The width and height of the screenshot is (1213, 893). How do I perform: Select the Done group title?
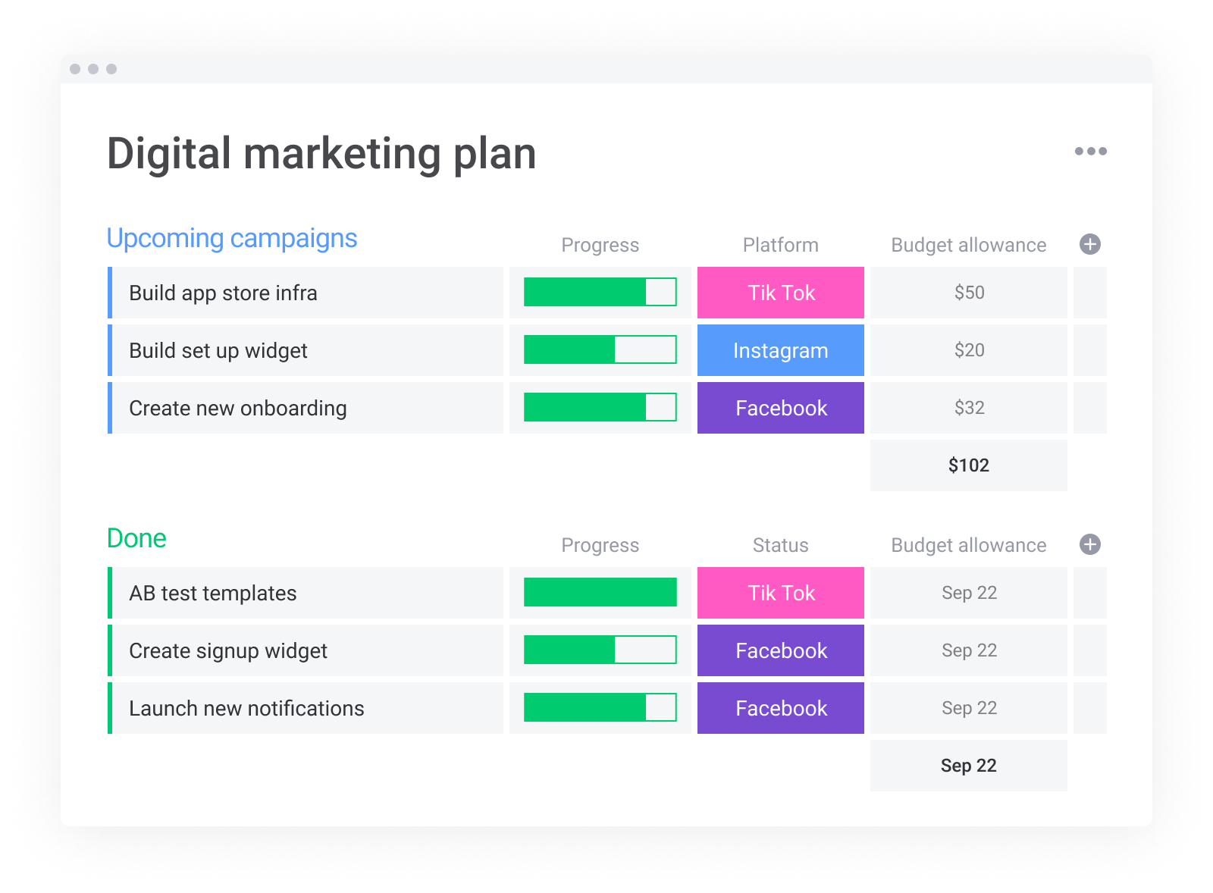coord(136,538)
